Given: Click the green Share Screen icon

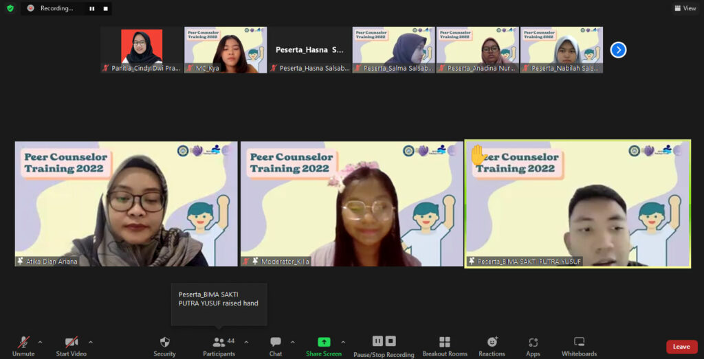Looking at the screenshot, I should click(x=323, y=342).
